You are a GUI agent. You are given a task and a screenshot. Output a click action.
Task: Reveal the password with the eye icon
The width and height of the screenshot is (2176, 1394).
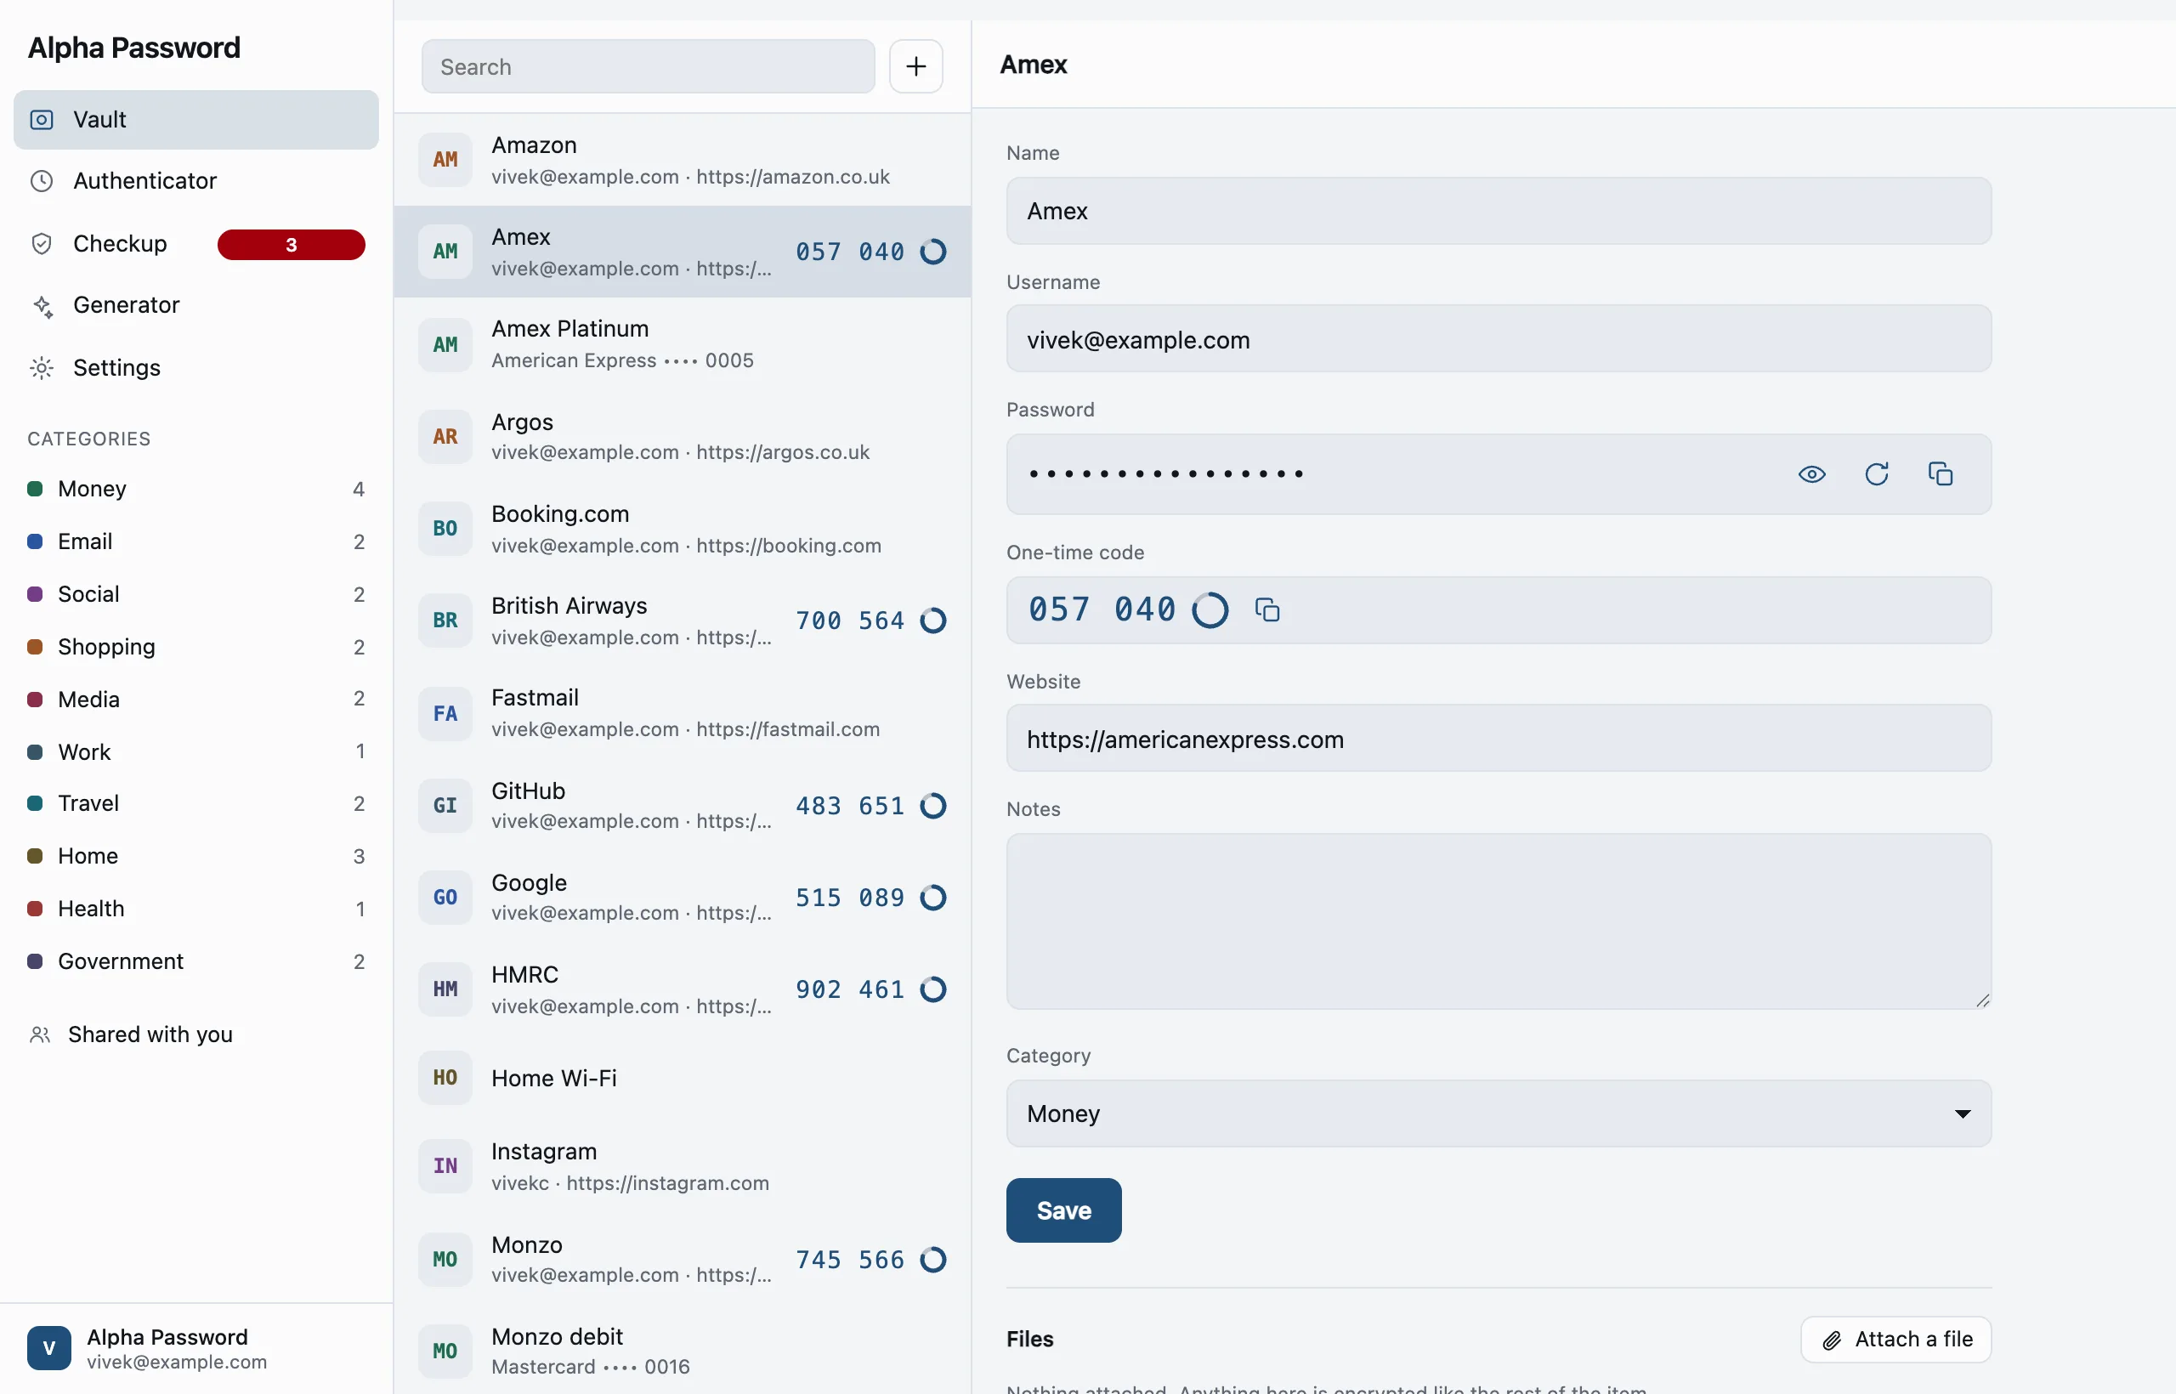pyautogui.click(x=1811, y=474)
